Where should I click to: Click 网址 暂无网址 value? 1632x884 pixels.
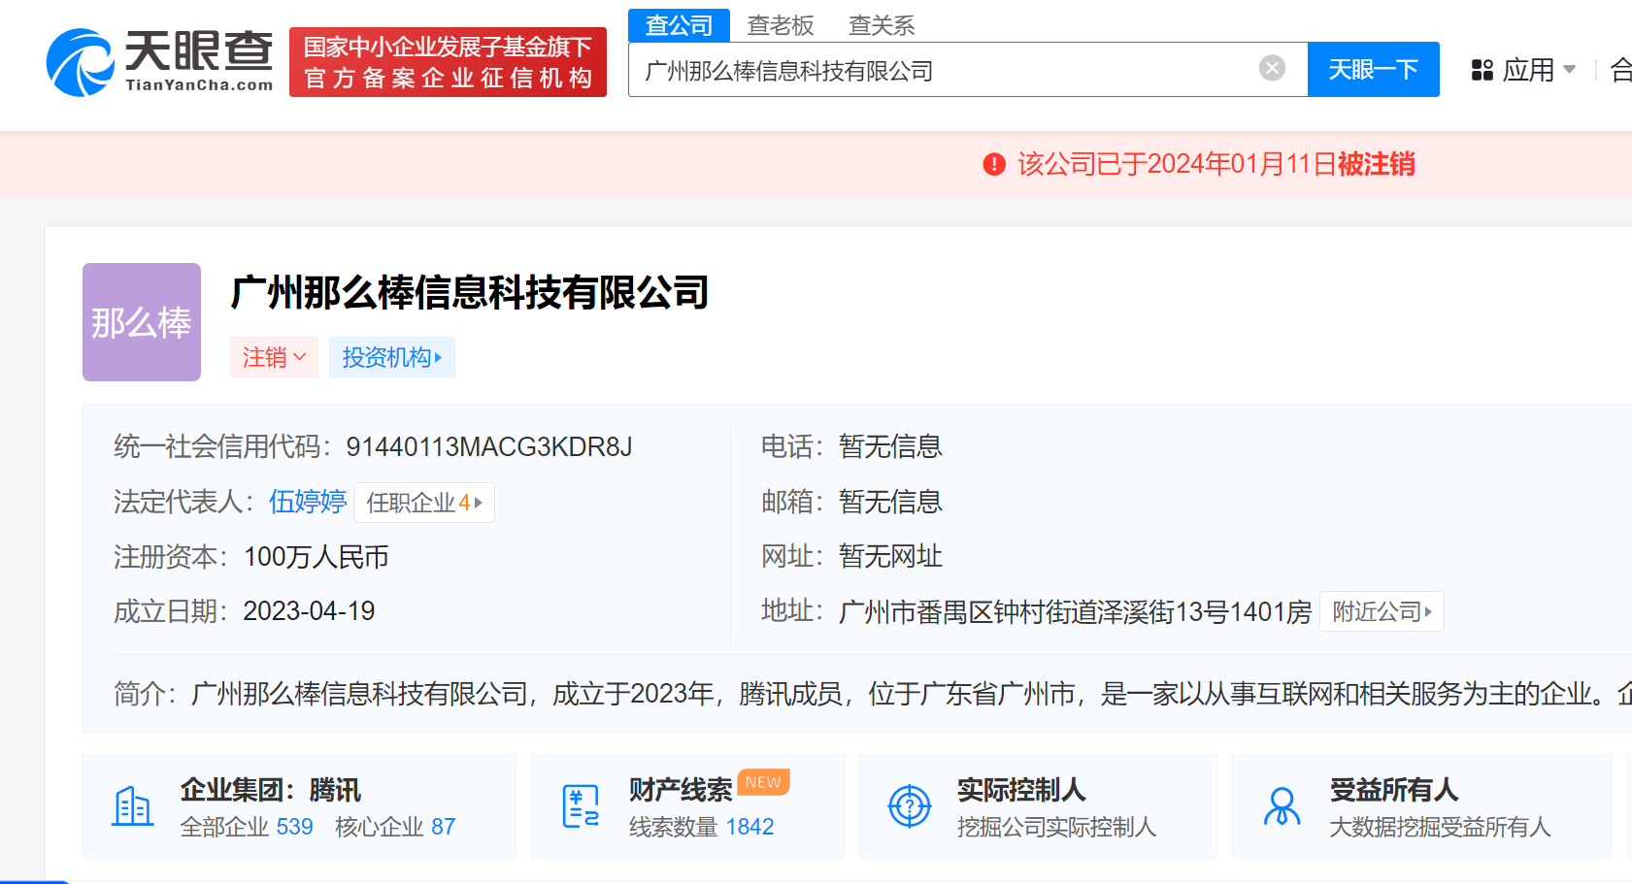(x=890, y=556)
